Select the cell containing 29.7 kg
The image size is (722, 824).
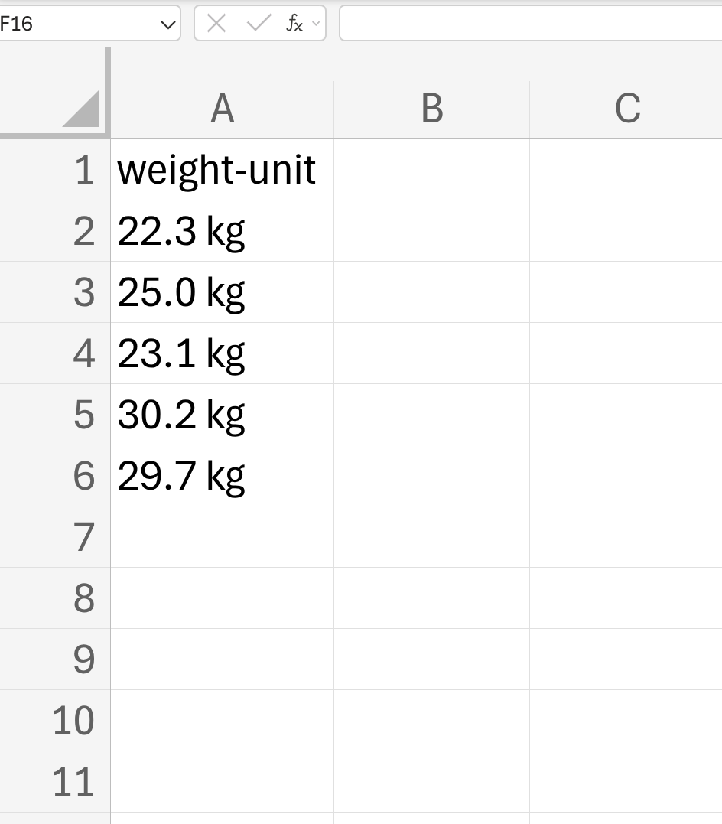pos(223,476)
